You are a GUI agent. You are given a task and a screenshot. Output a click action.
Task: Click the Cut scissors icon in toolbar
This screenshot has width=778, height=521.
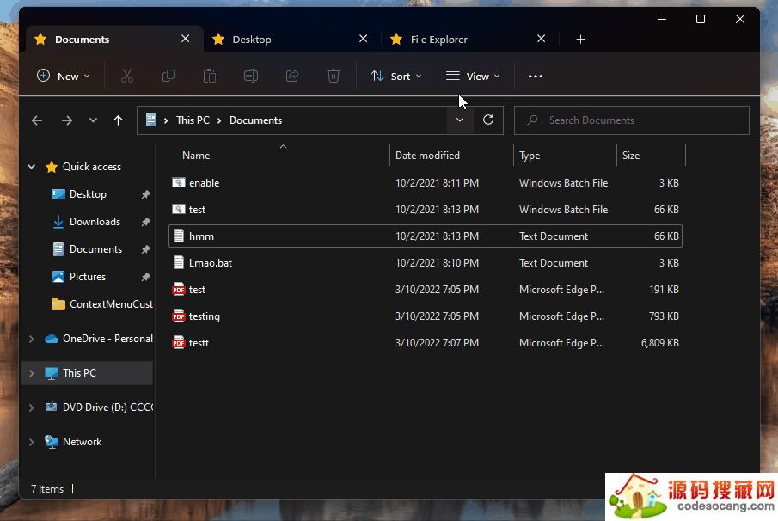(x=127, y=77)
